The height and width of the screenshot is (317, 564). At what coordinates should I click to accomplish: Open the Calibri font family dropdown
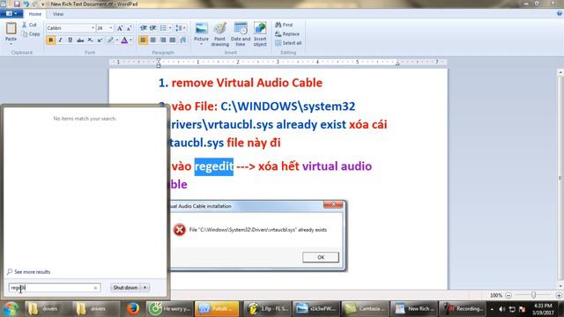pyautogui.click(x=93, y=28)
